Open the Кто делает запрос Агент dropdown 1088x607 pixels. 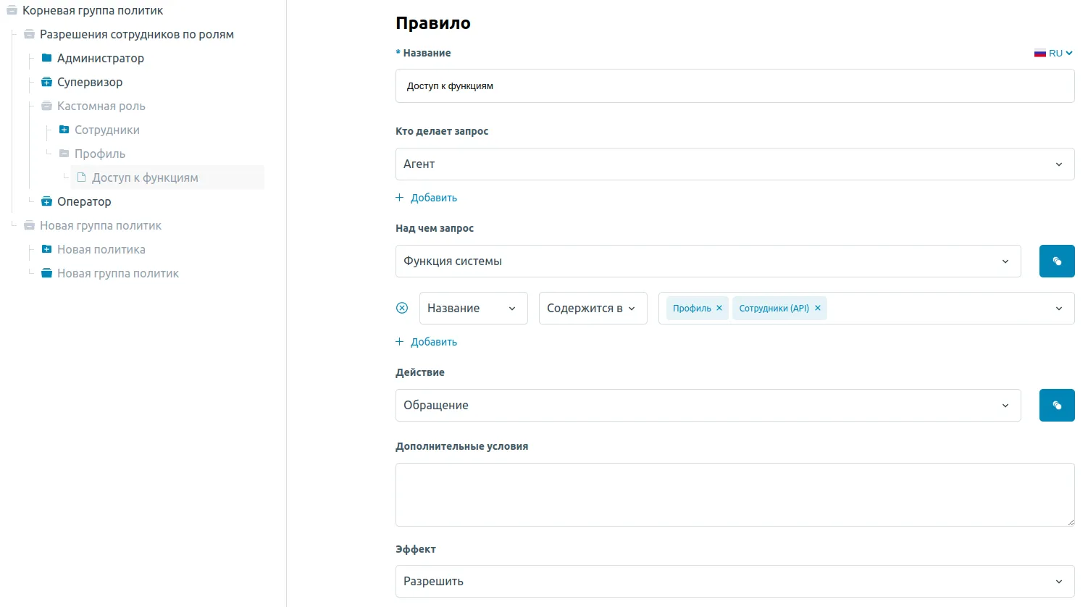pos(734,164)
